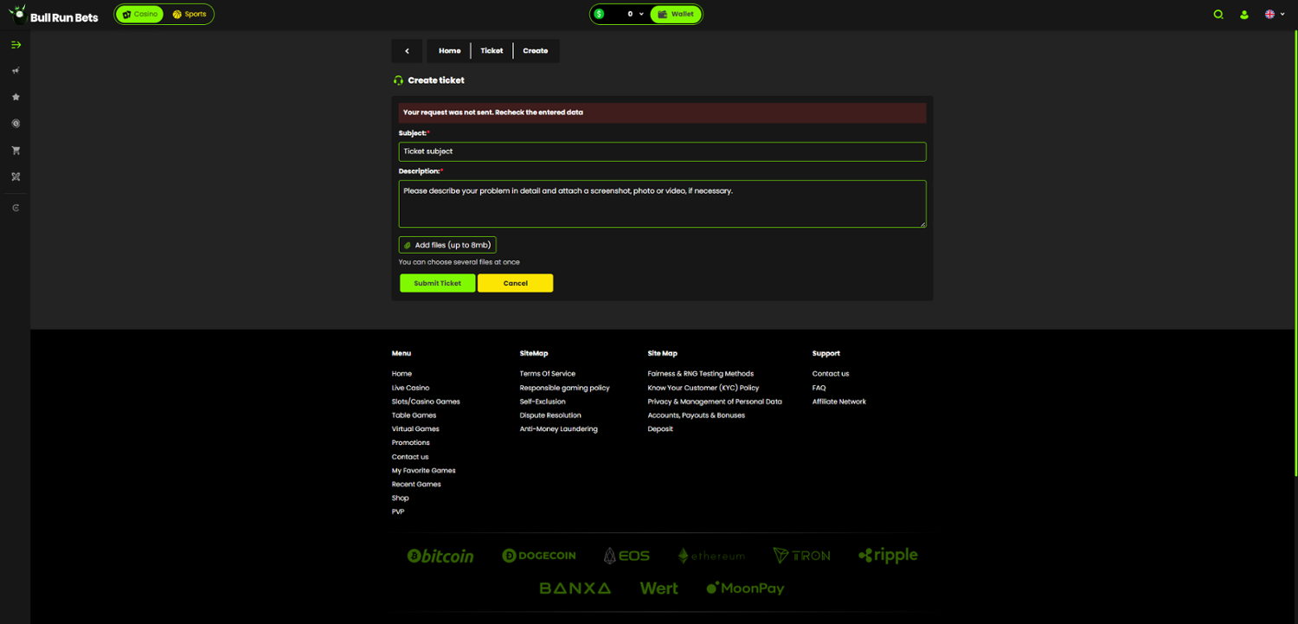This screenshot has width=1298, height=624.
Task: Expand the left sidebar menu arrow
Action: coord(16,45)
